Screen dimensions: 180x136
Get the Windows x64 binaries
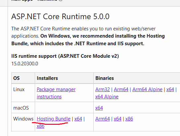117,119
